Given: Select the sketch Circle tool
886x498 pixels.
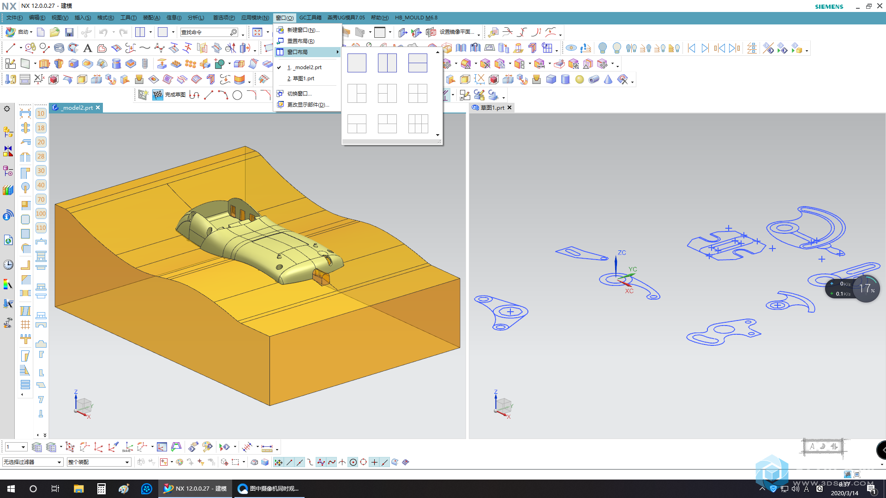Looking at the screenshot, I should (237, 95).
